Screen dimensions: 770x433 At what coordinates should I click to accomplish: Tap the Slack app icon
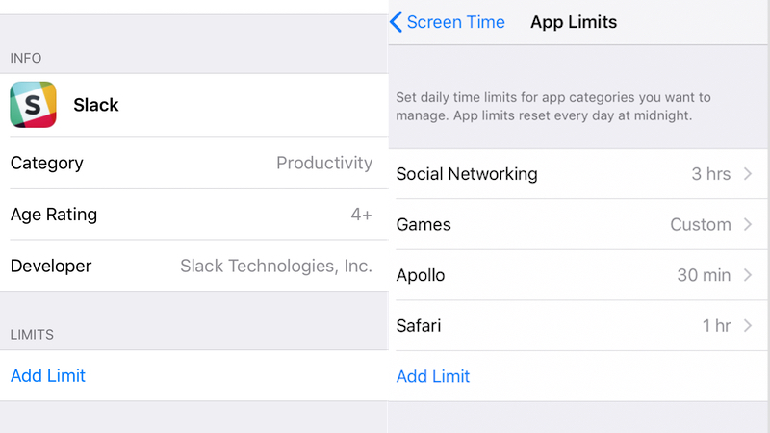click(x=33, y=105)
